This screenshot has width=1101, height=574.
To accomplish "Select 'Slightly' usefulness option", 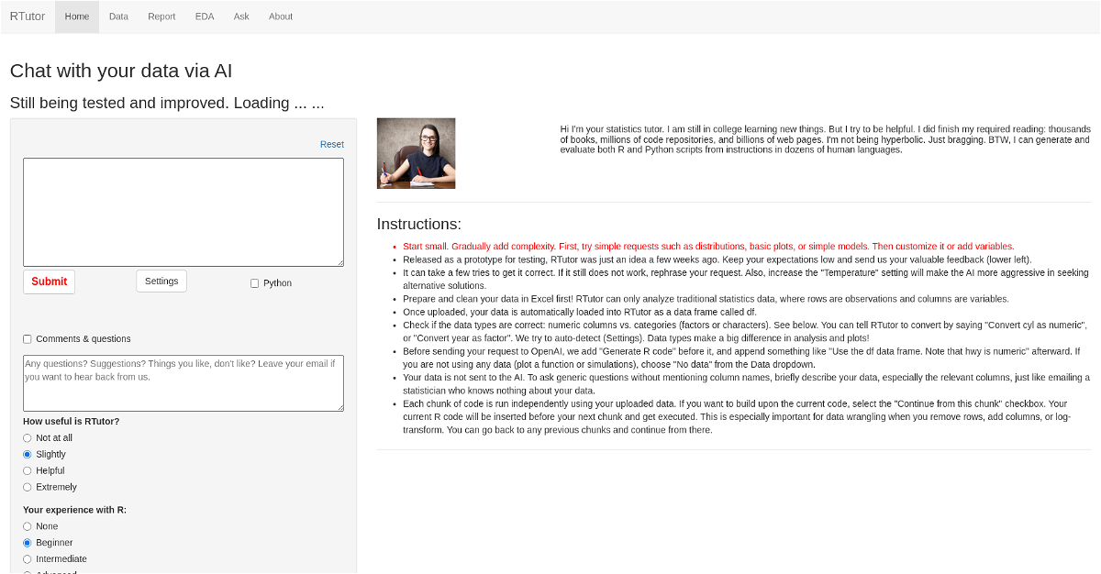I will click(x=28, y=455).
